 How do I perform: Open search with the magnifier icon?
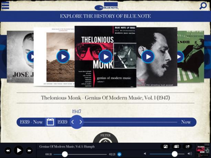pos(203,6)
